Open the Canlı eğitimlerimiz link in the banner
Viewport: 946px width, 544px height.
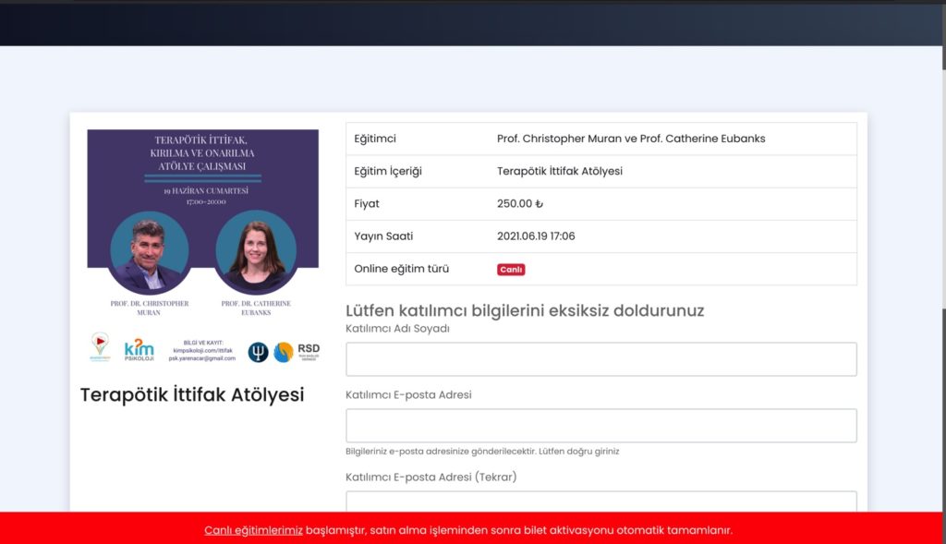point(253,530)
